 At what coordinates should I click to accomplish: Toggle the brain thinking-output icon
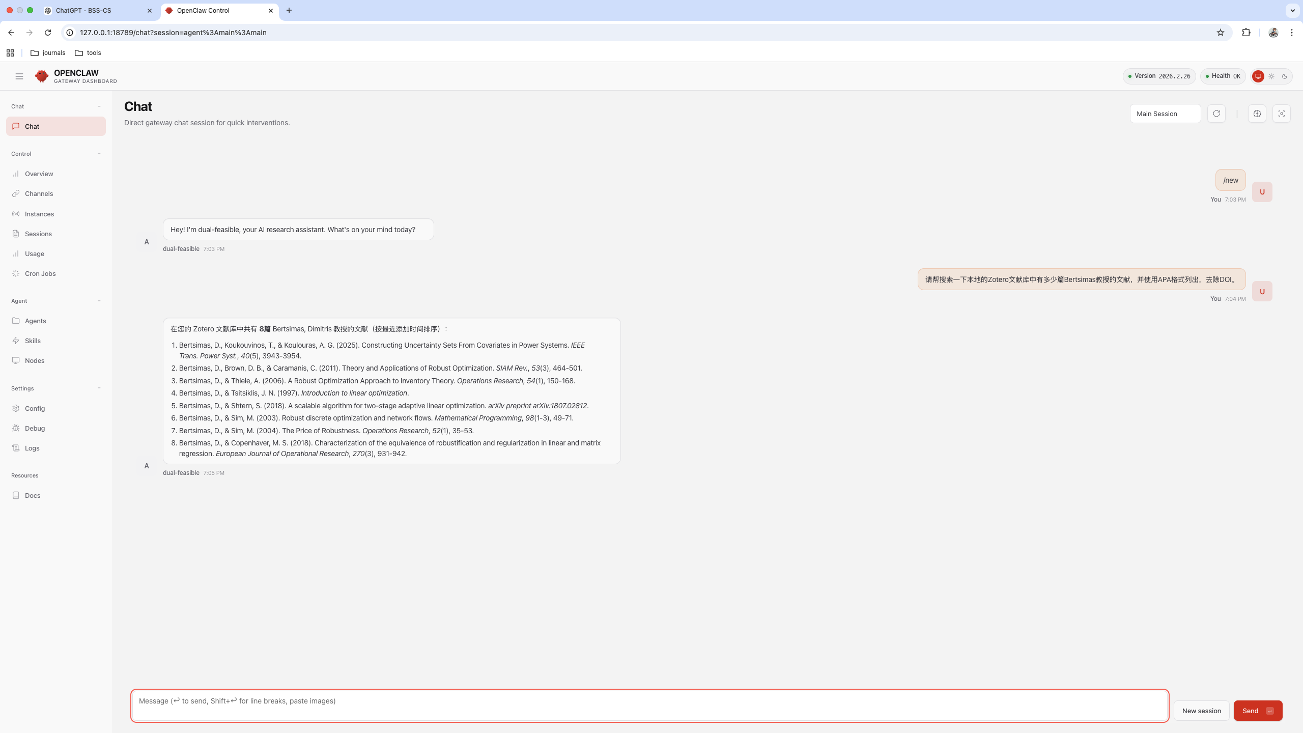point(1257,114)
